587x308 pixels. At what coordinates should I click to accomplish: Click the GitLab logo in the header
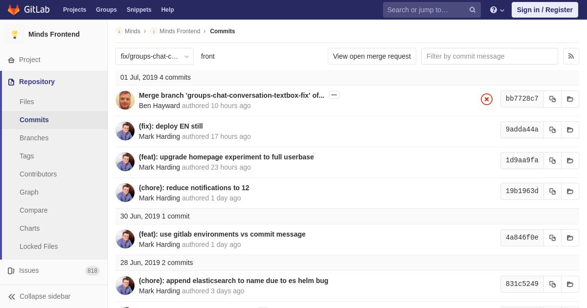point(28,10)
